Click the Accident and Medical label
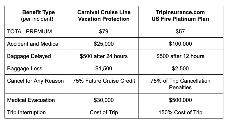Image resolution: width=227 pixels, height=123 pixels. pyautogui.click(x=33, y=44)
